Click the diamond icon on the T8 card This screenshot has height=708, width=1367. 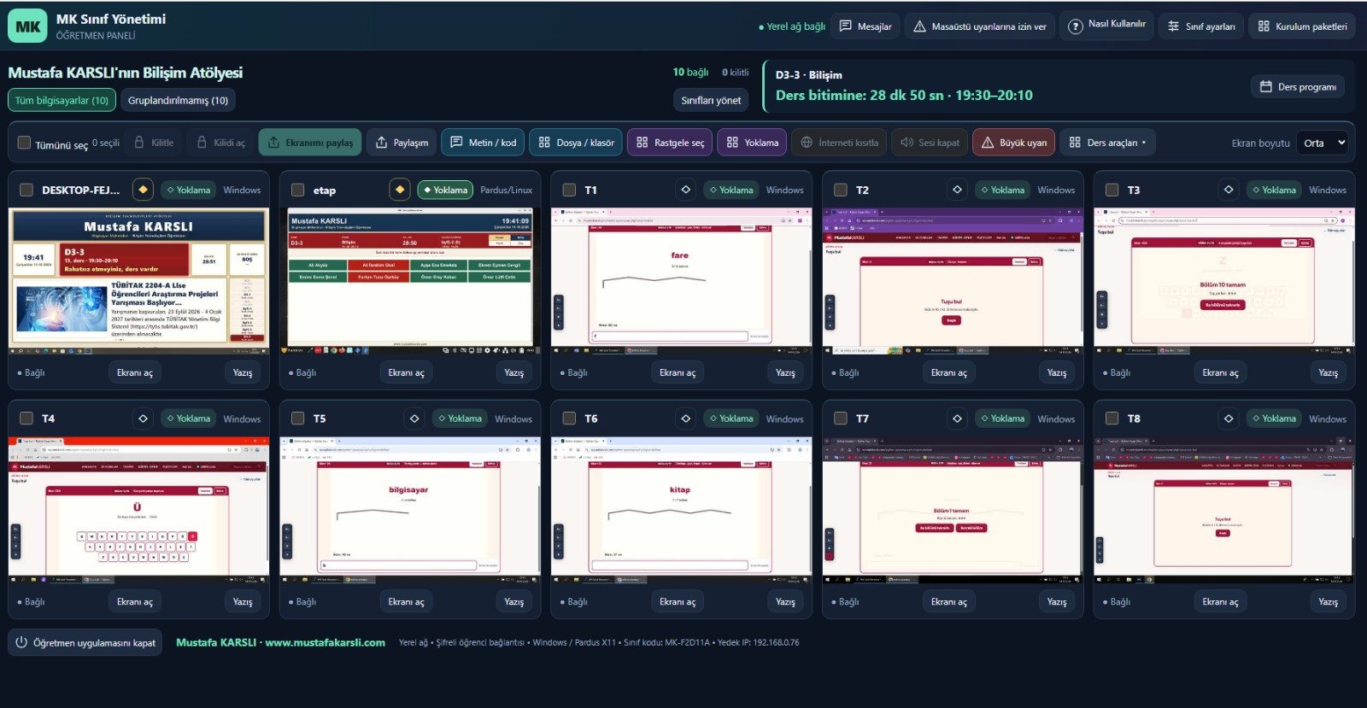(1229, 418)
